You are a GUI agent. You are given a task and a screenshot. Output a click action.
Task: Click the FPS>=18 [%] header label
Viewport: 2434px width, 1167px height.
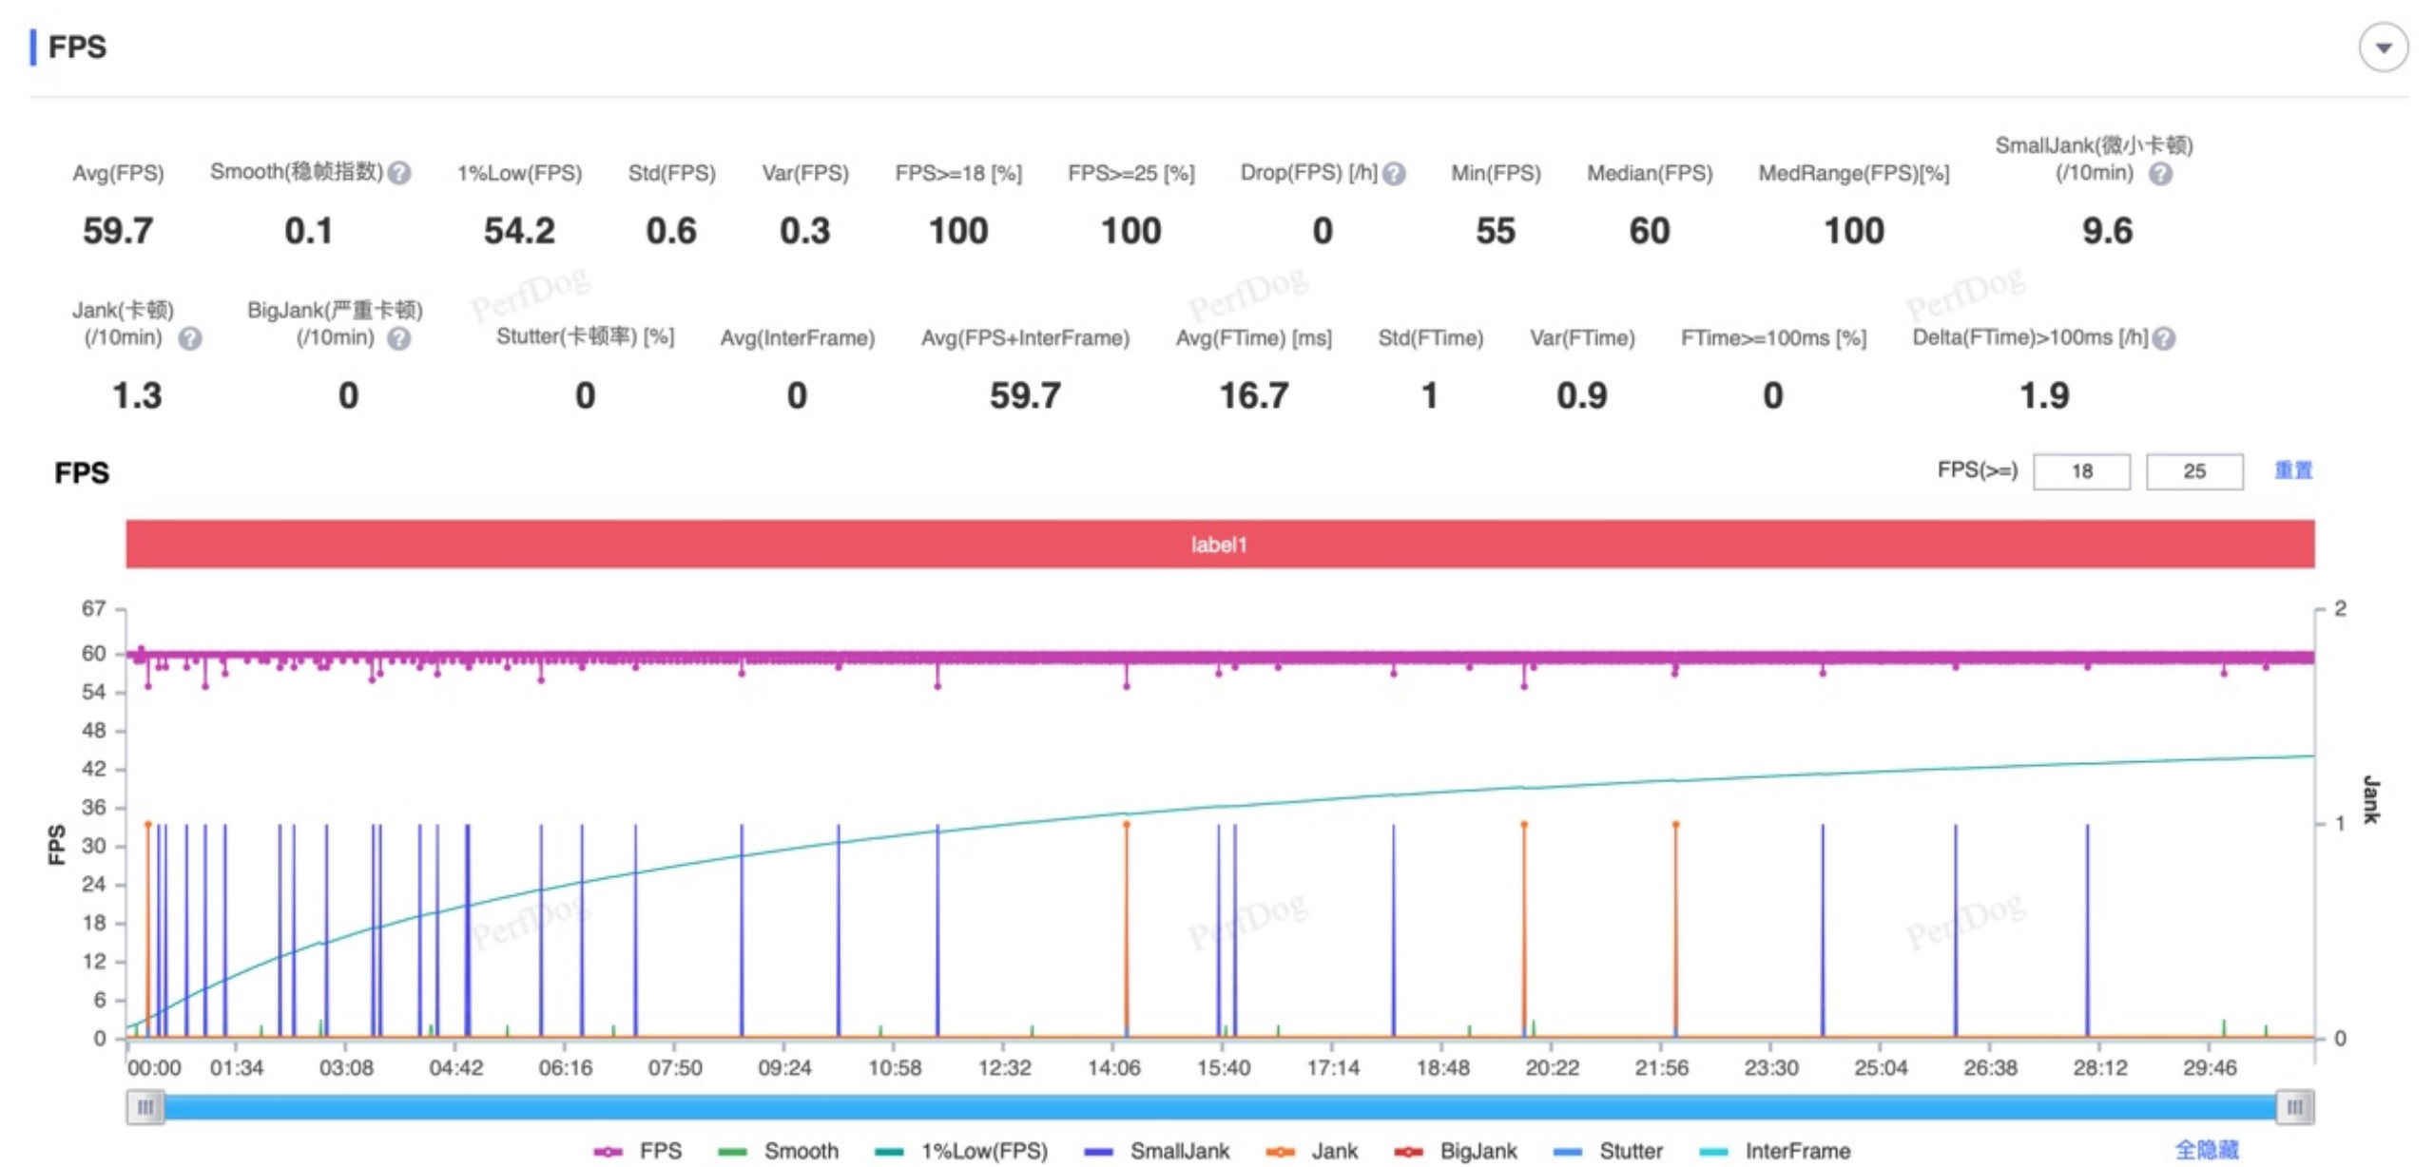[x=958, y=174]
